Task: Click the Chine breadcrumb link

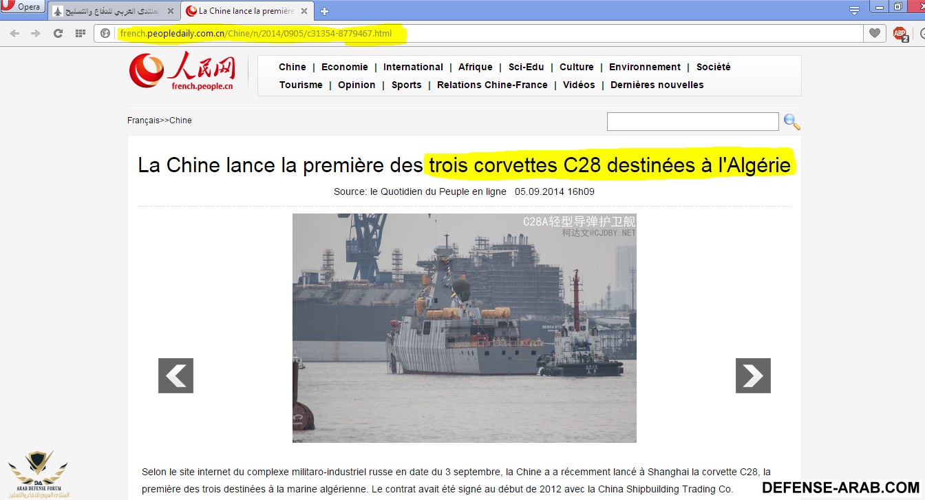Action: 180,121
